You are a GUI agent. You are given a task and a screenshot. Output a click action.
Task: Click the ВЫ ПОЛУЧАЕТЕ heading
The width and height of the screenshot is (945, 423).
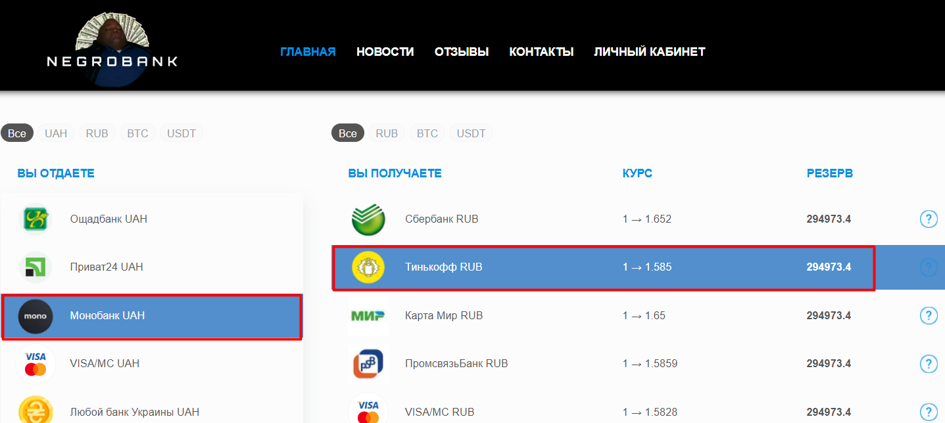395,173
